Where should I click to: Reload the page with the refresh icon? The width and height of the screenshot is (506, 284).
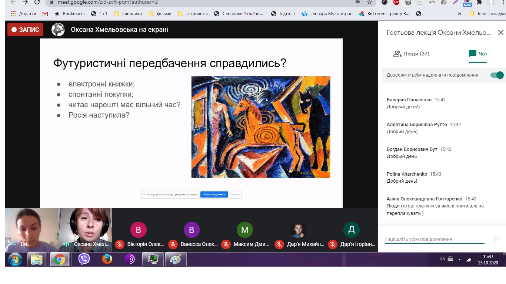point(37,2)
